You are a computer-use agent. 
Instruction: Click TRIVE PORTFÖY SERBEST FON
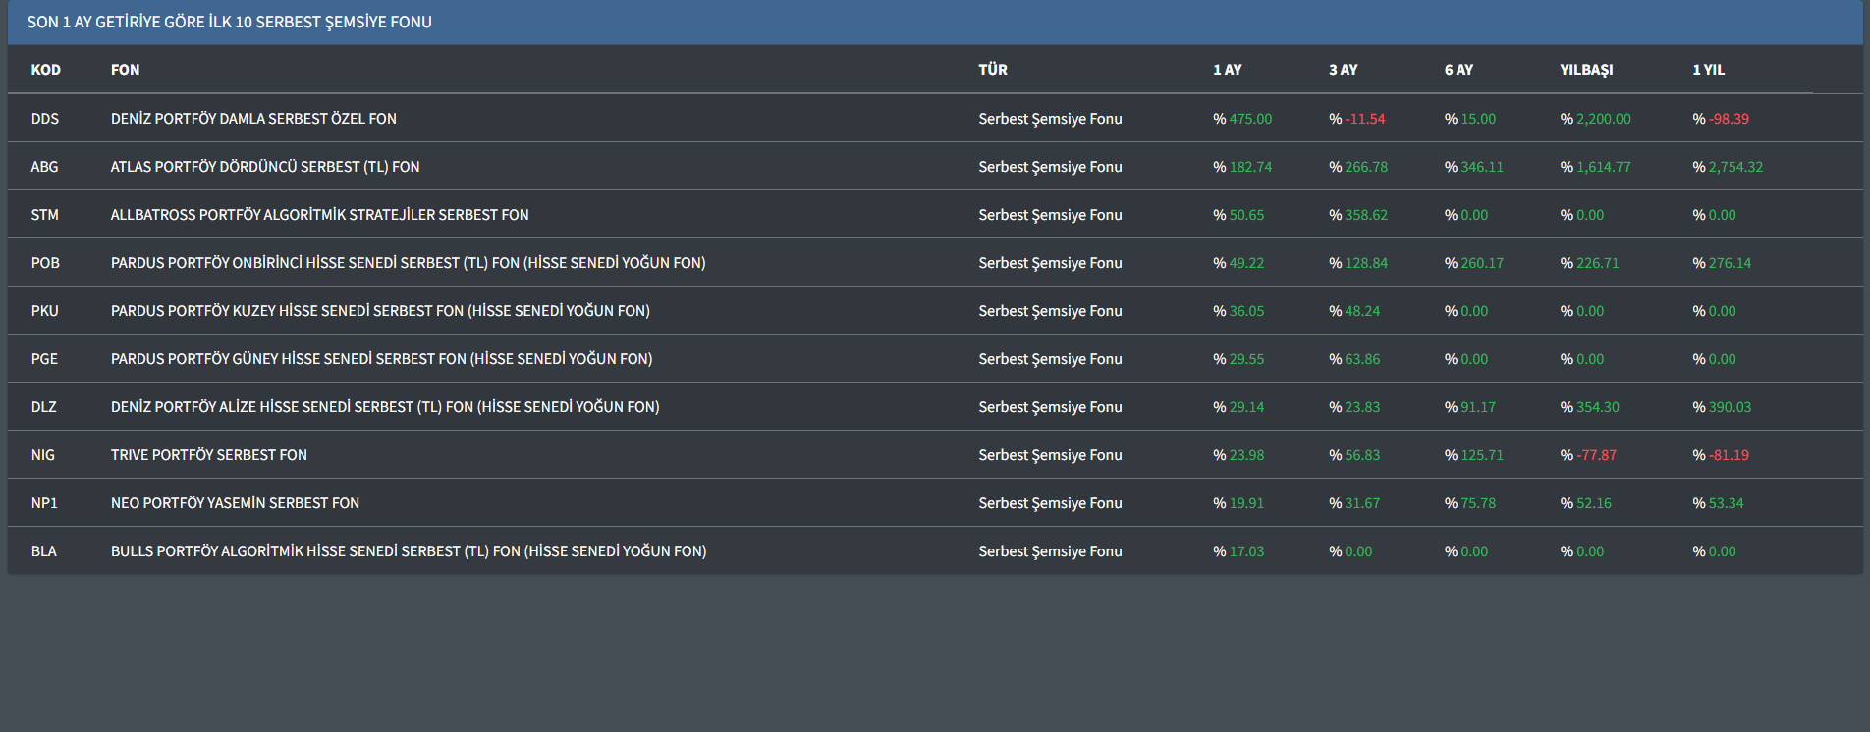point(208,455)
